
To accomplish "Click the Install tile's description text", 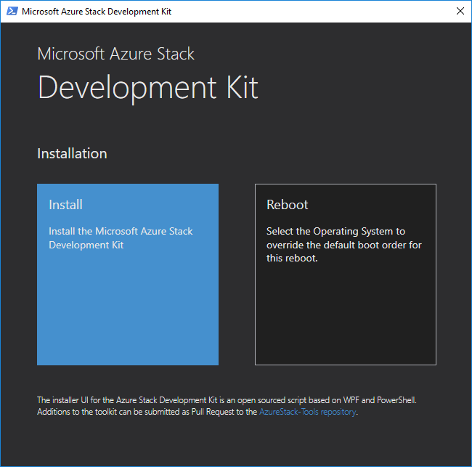I will (x=121, y=238).
